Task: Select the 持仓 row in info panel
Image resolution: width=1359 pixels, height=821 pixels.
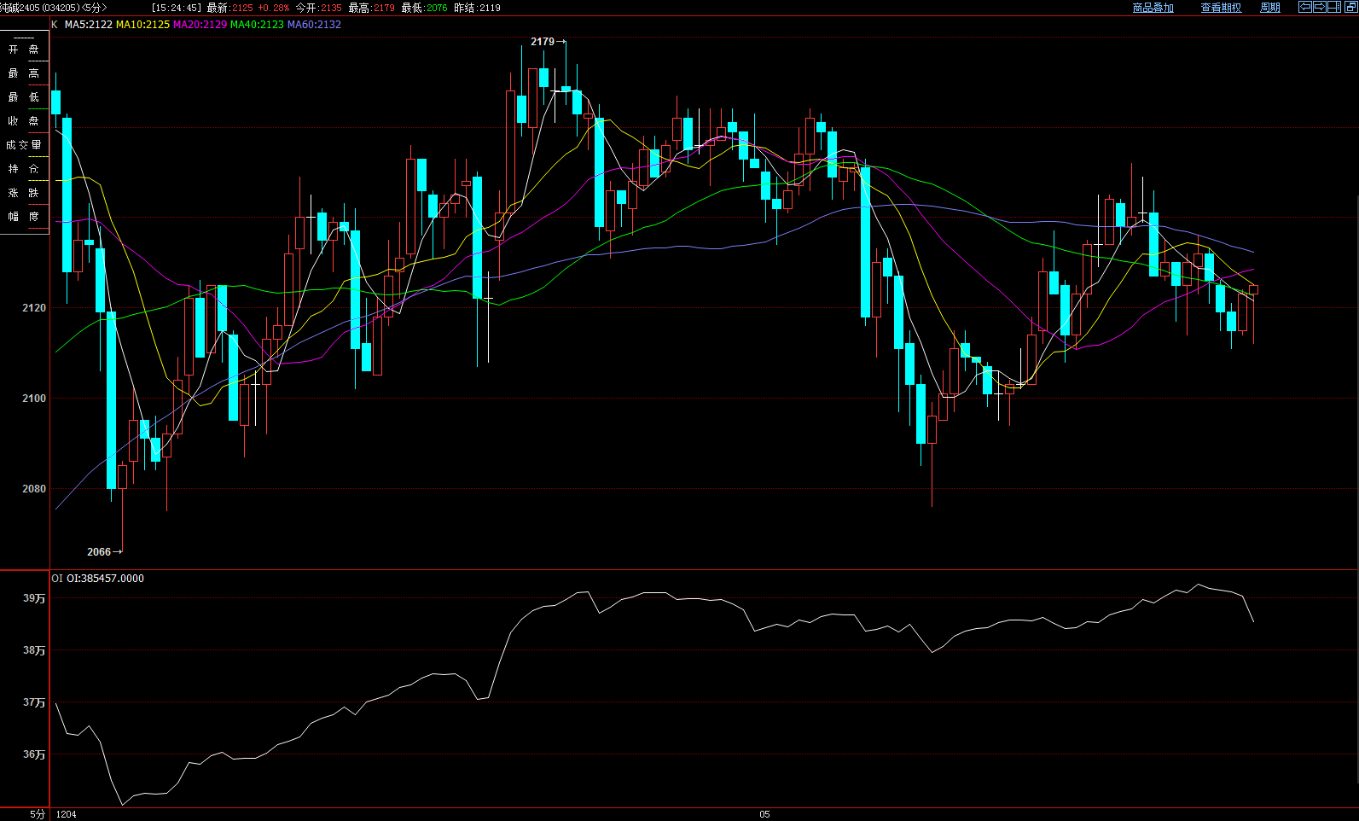Action: coord(24,169)
